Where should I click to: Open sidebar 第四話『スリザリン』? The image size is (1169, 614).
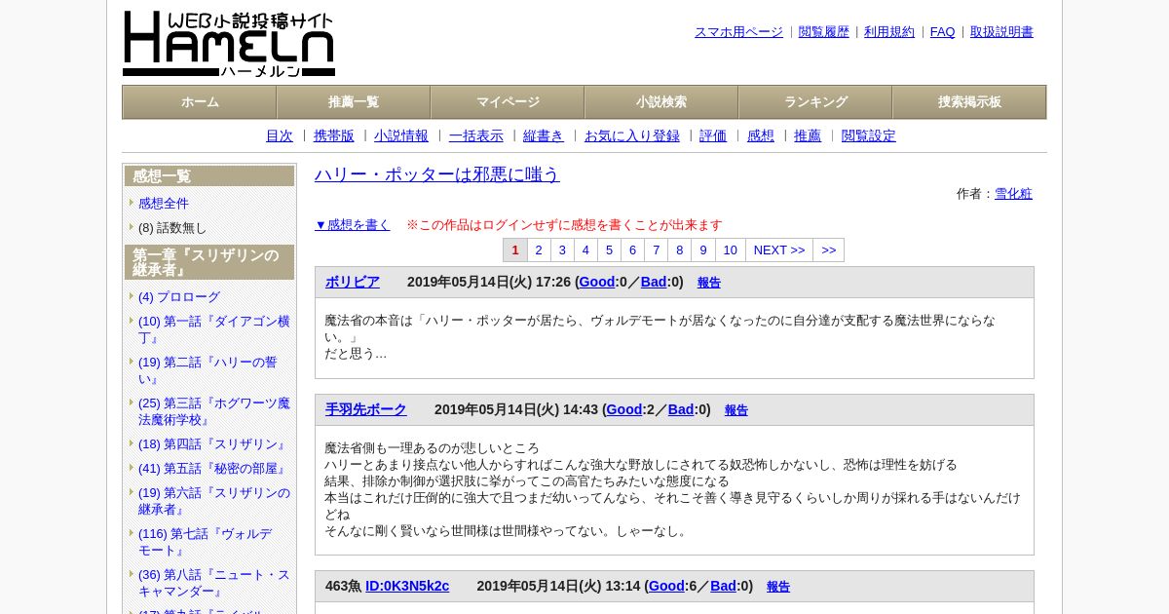(x=212, y=444)
